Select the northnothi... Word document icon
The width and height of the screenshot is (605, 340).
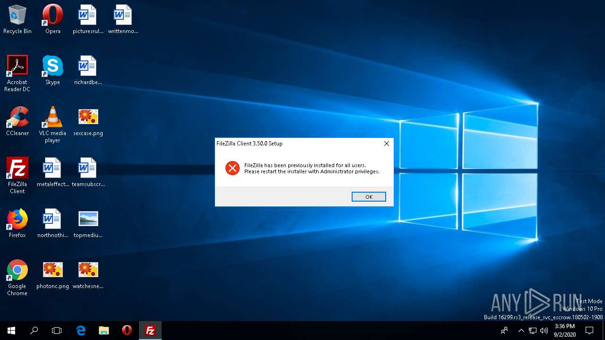(x=52, y=223)
